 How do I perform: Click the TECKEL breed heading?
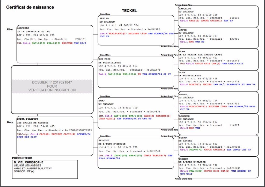coord(129,11)
